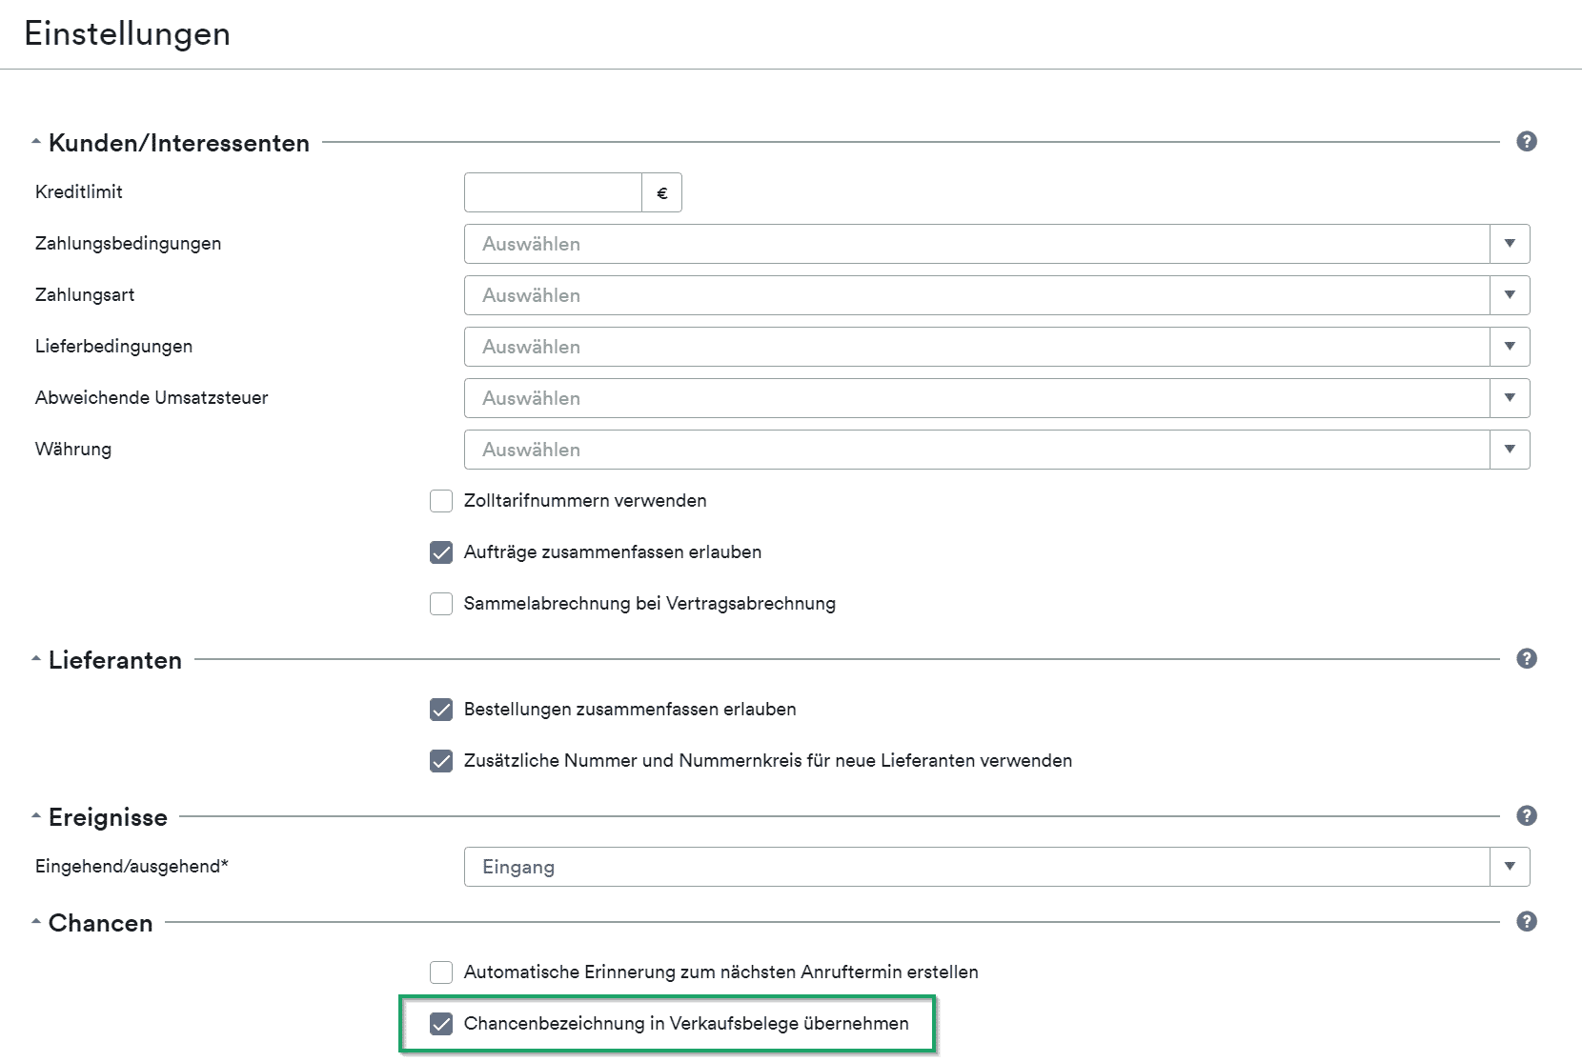Click the Einstellungen page heading

click(x=128, y=34)
